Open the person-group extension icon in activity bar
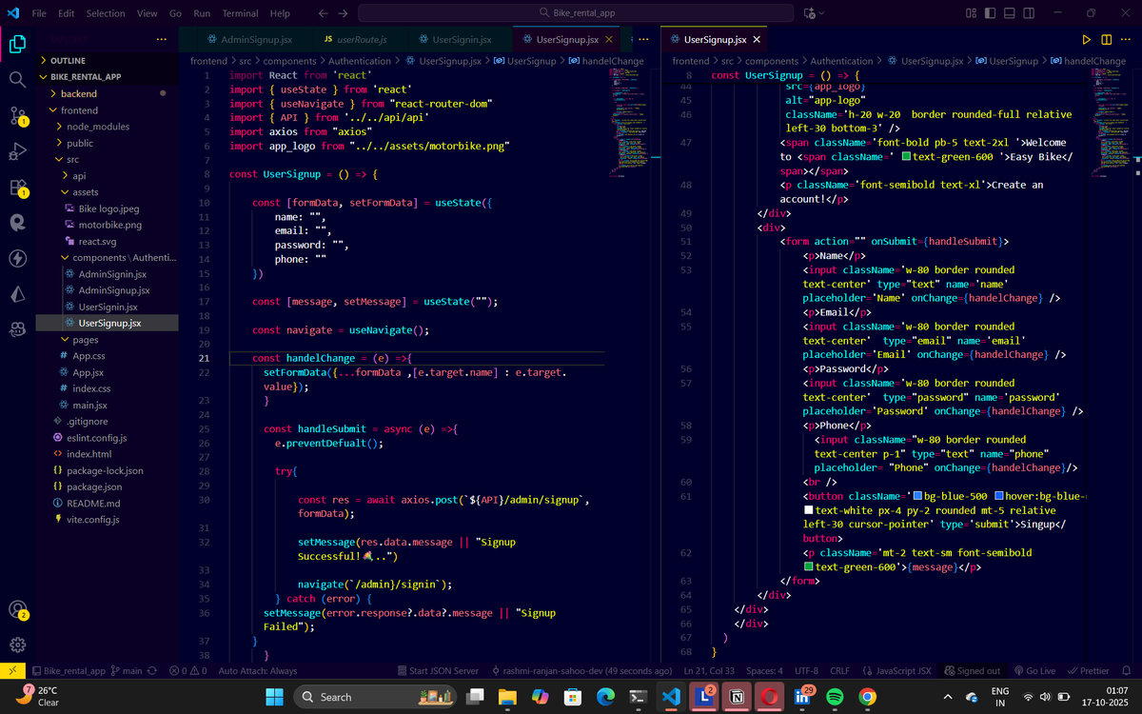The width and height of the screenshot is (1142, 714). (x=17, y=329)
